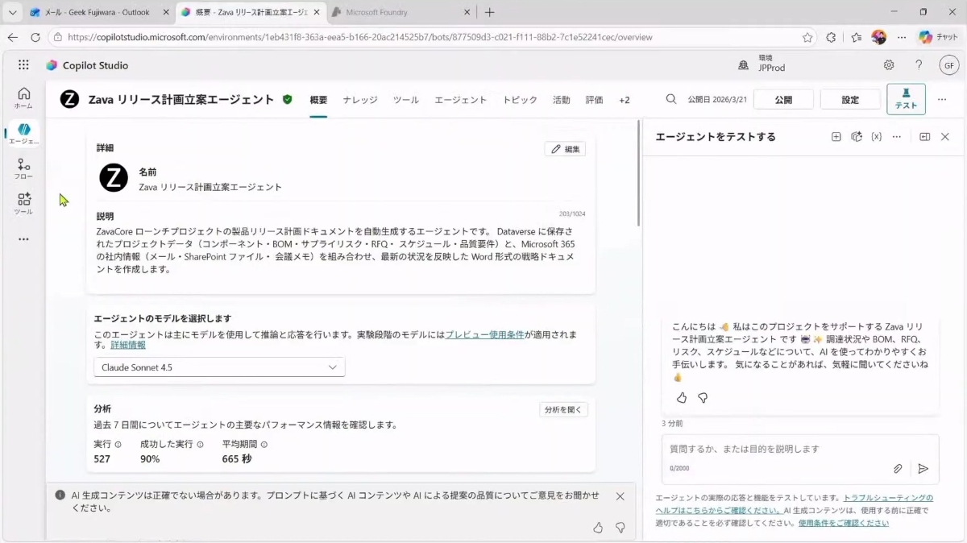Give thumbs up to the agent greeting message
The height and width of the screenshot is (543, 967).
click(682, 398)
